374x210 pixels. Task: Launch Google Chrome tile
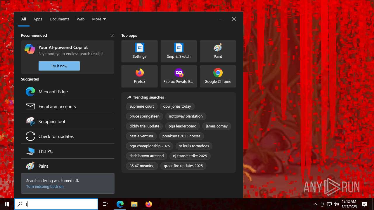pos(218,76)
